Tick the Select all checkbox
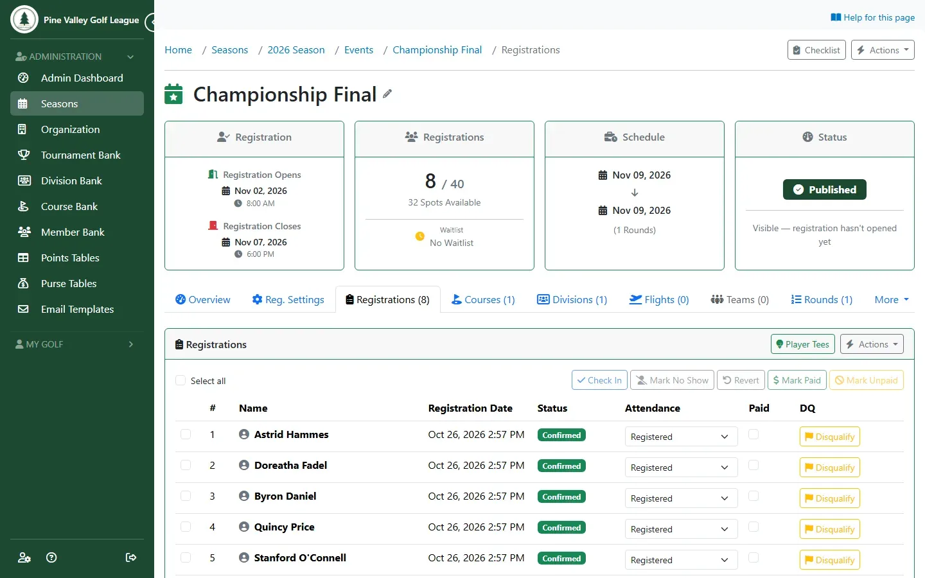Image resolution: width=925 pixels, height=578 pixels. [181, 380]
